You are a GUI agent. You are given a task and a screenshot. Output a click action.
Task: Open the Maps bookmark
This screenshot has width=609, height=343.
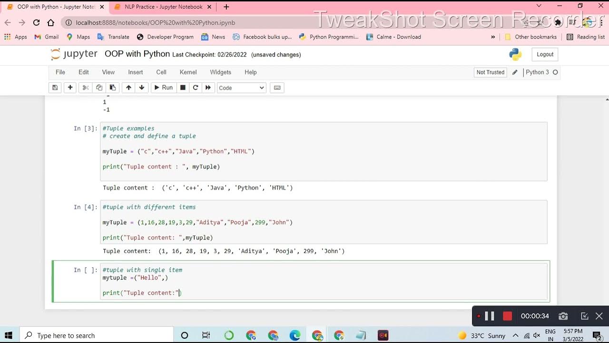click(78, 37)
